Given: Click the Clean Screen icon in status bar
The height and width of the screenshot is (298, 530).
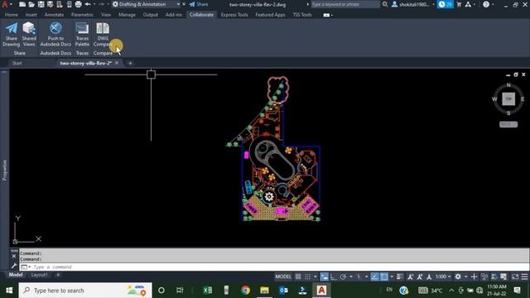Looking at the screenshot, I should 515,276.
